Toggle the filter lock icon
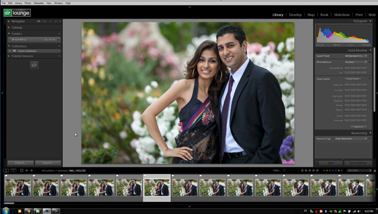378x214 pixels. (375, 170)
